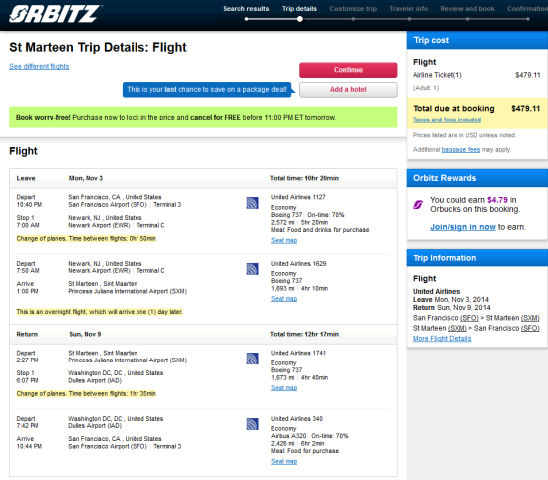This screenshot has height=480, width=548.
Task: Click 'Total time: 12hr 17min' text
Action: click(x=304, y=334)
